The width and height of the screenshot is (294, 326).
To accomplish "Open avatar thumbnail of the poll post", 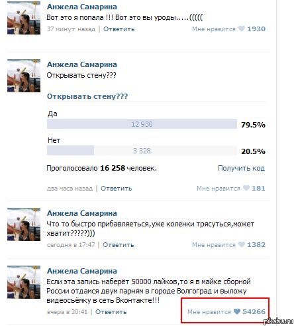I will tap(24, 76).
